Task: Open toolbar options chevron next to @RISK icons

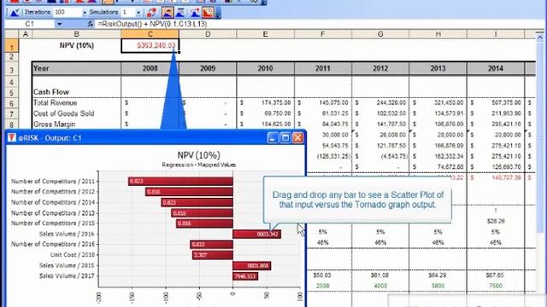Action: pyautogui.click(x=219, y=14)
